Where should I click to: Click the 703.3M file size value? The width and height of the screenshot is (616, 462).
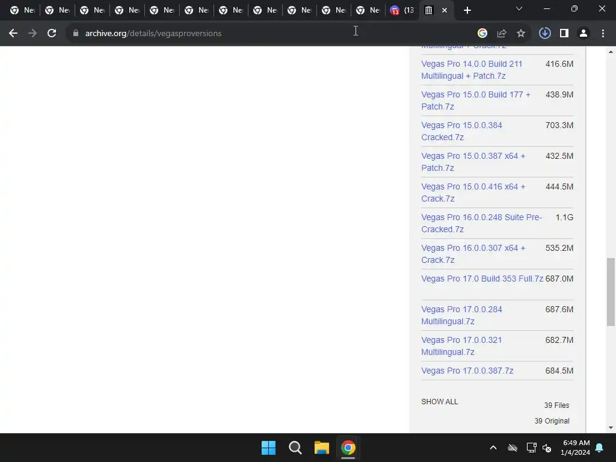click(x=559, y=125)
